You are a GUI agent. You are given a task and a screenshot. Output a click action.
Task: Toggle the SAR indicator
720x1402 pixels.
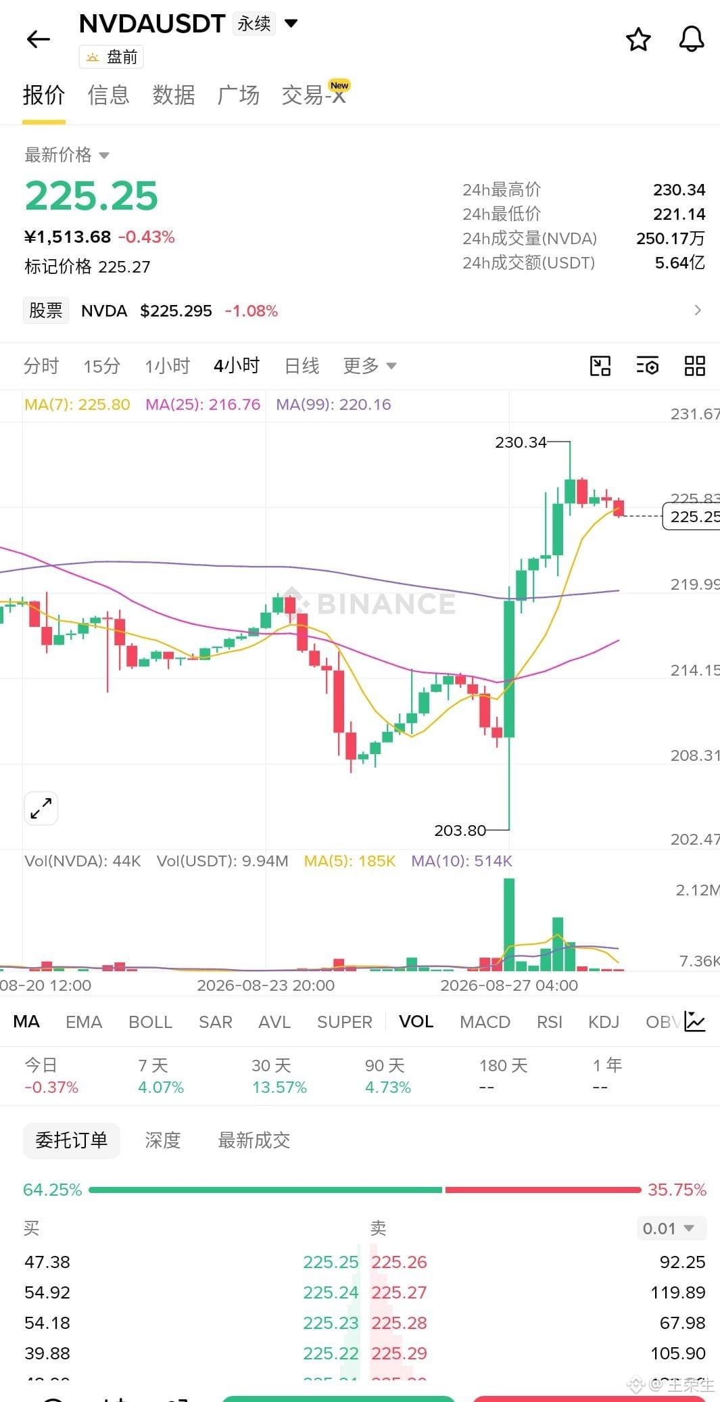point(215,1021)
